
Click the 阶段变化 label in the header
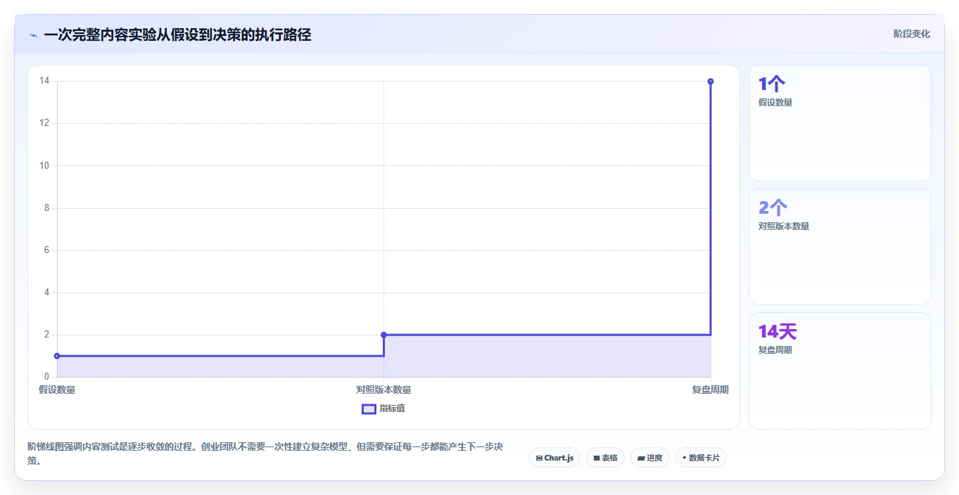pyautogui.click(x=912, y=34)
